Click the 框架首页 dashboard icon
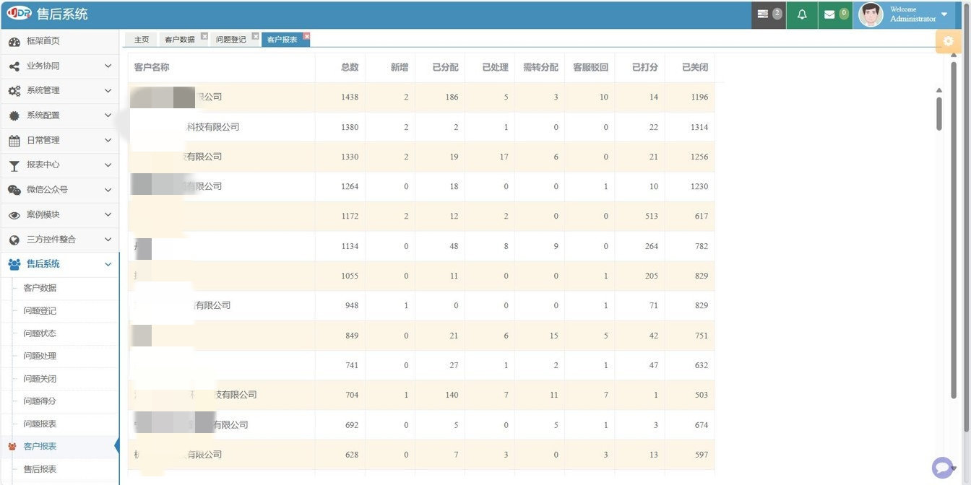The width and height of the screenshot is (971, 485). [14, 42]
